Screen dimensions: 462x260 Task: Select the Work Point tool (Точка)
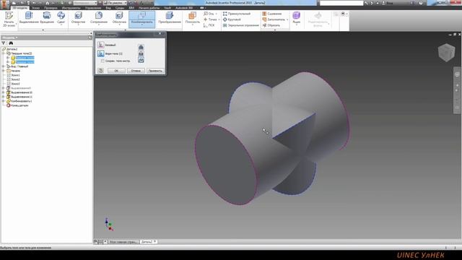[210, 19]
